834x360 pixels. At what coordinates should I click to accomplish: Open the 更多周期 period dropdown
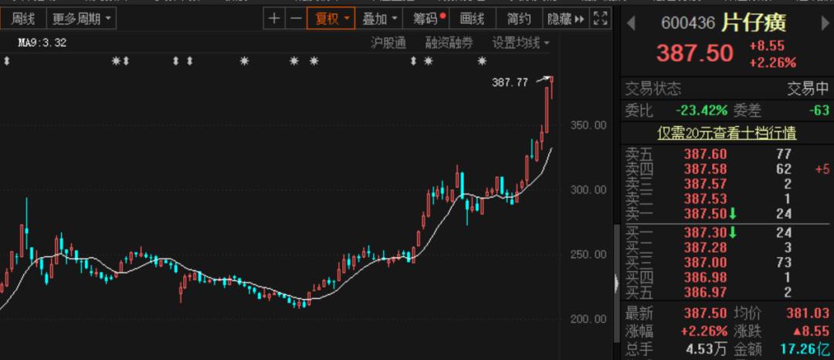[81, 18]
